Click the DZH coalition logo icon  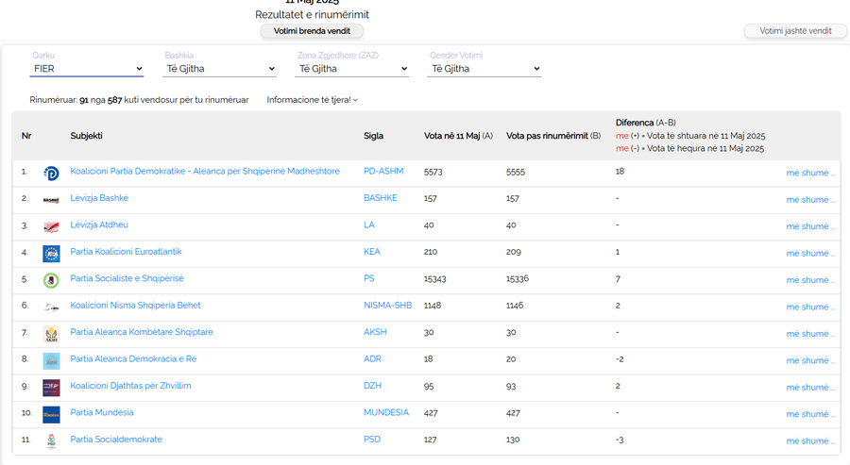51,388
